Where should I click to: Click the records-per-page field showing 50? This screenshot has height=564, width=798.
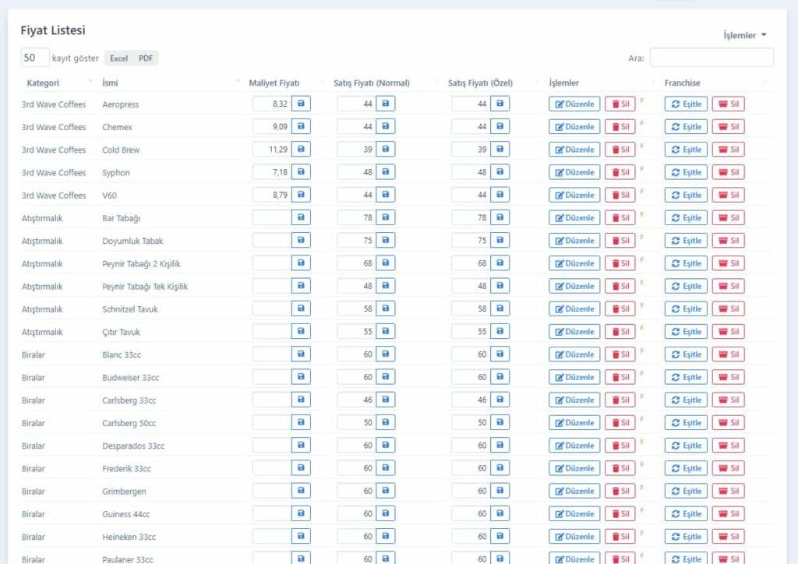coord(34,58)
